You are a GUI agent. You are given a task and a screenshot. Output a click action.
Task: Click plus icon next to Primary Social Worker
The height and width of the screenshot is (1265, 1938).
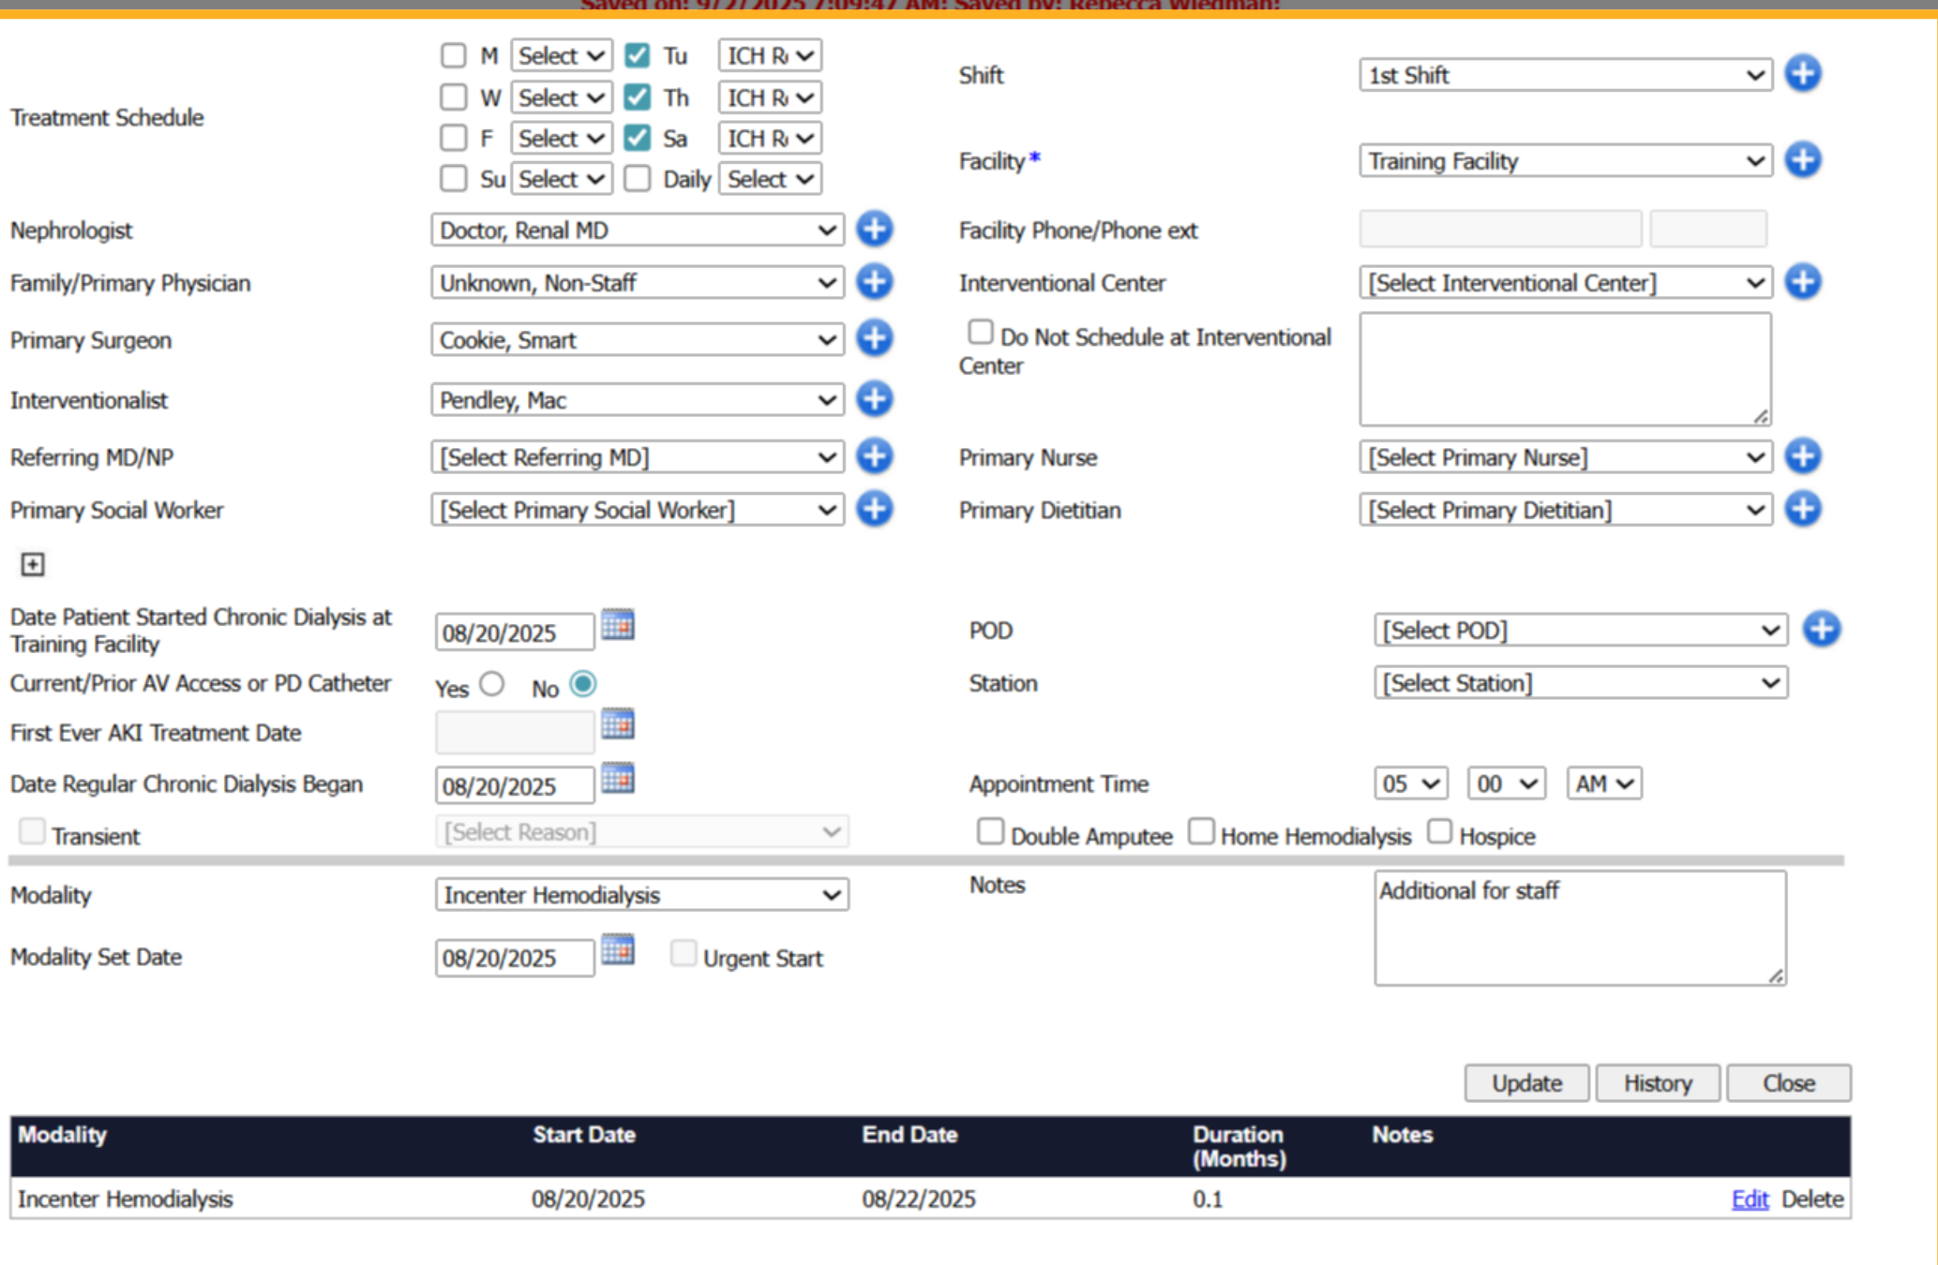[874, 509]
